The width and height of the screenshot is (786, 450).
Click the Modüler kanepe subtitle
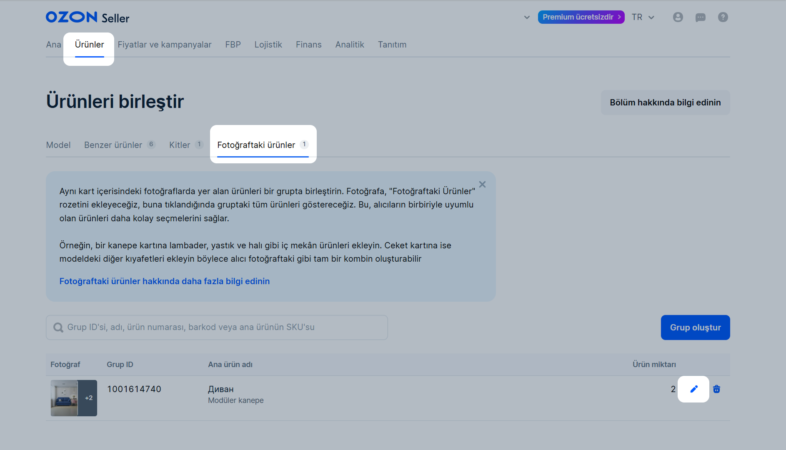(236, 400)
